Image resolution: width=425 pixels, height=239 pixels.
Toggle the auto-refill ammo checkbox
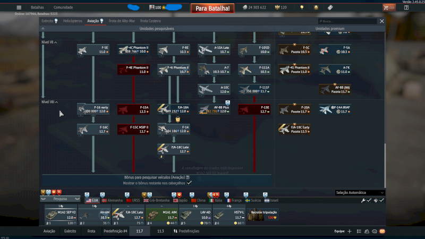pyautogui.click(x=381, y=200)
